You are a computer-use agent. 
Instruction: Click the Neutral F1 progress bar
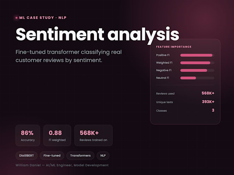(x=197, y=78)
